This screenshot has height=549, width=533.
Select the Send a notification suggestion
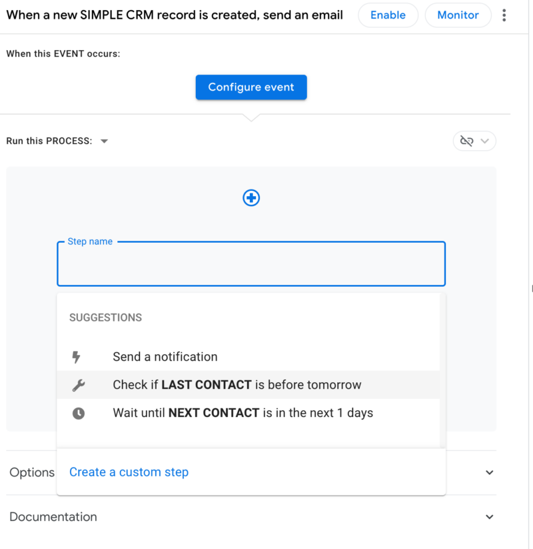click(167, 356)
